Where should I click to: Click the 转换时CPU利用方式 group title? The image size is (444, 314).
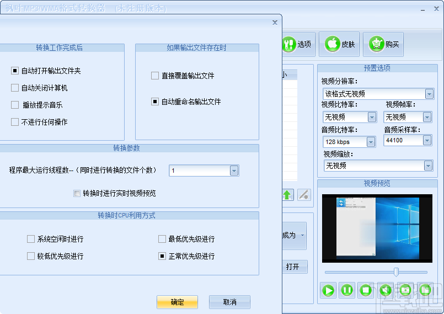click(x=126, y=215)
